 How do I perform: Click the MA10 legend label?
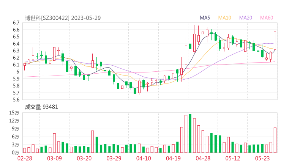[x=224, y=18]
